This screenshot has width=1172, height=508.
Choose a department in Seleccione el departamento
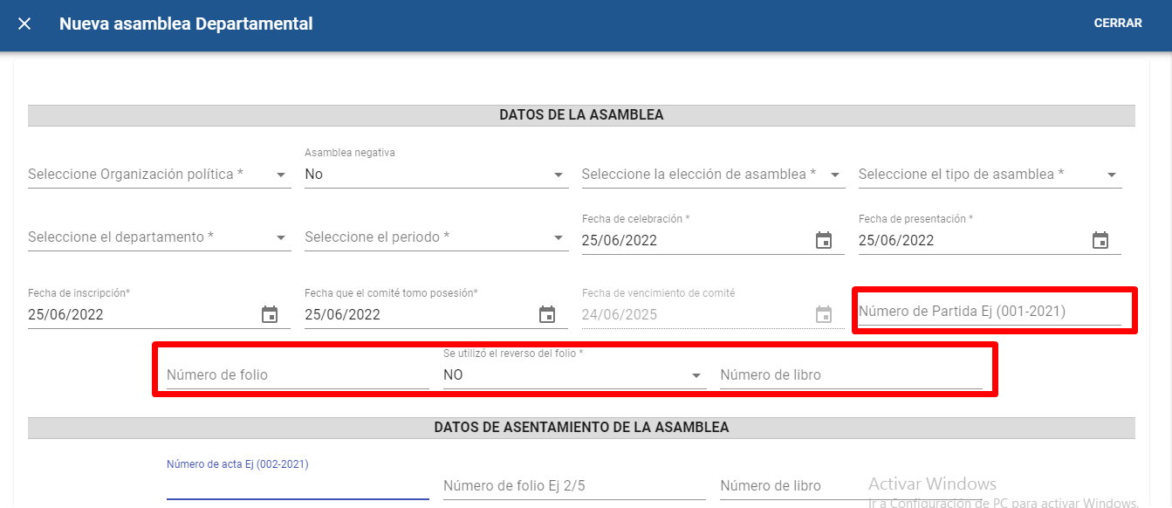point(159,237)
